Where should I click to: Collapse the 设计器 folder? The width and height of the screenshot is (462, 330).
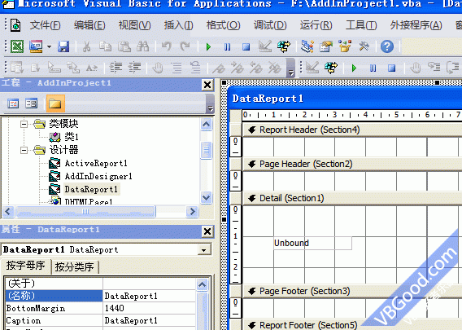pos(24,150)
